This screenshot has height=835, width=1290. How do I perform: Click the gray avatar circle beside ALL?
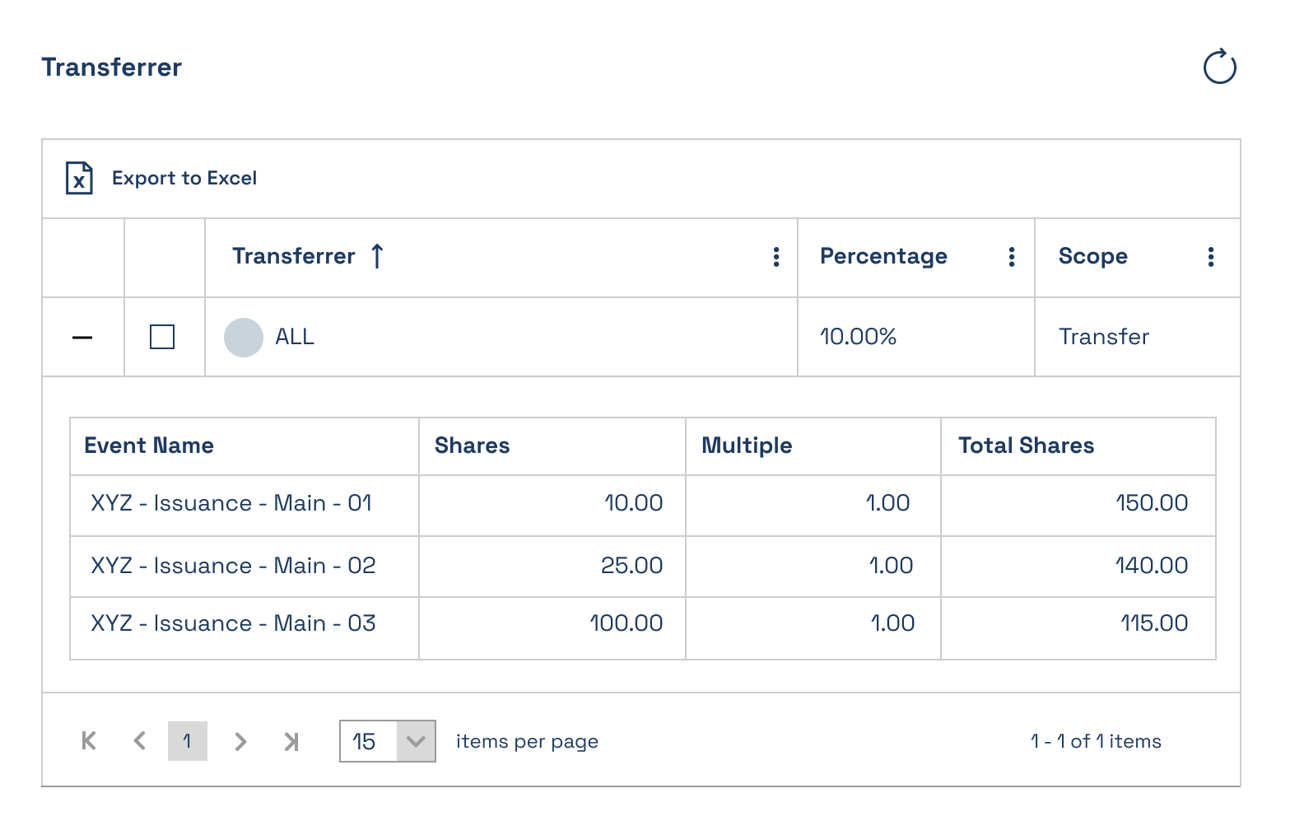click(244, 337)
